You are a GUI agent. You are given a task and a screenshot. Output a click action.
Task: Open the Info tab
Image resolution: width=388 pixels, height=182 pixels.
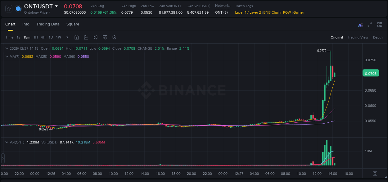26,24
